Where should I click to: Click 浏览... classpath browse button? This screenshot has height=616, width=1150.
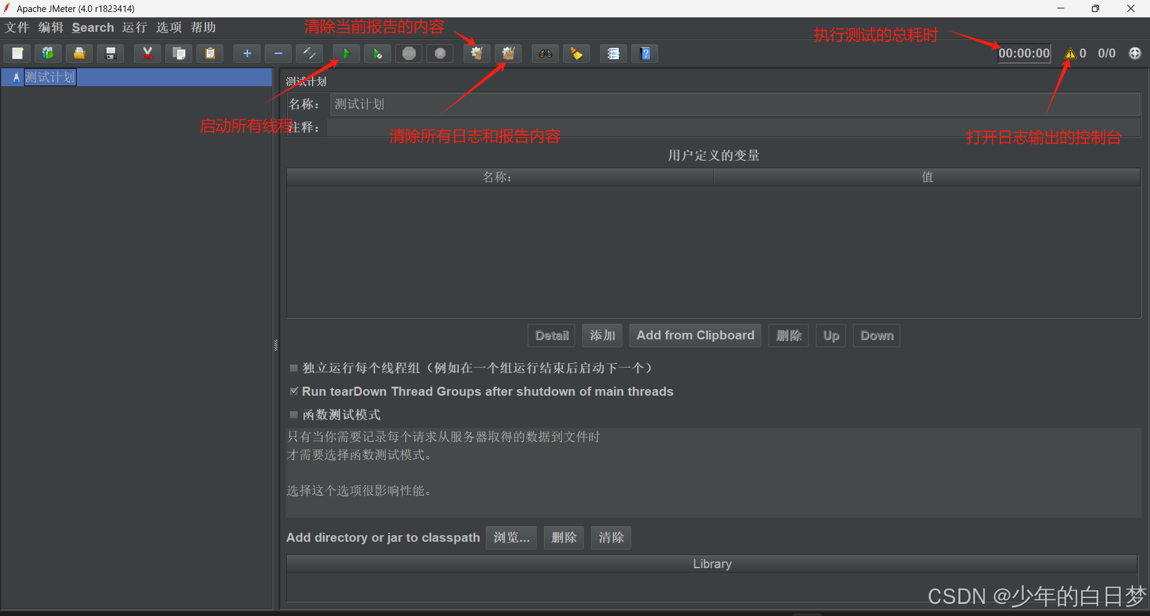pos(512,538)
